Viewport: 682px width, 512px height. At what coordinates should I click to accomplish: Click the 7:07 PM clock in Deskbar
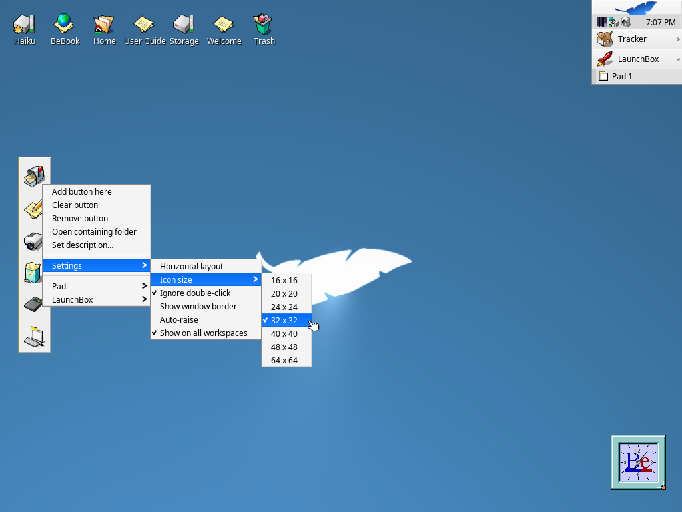pos(660,22)
